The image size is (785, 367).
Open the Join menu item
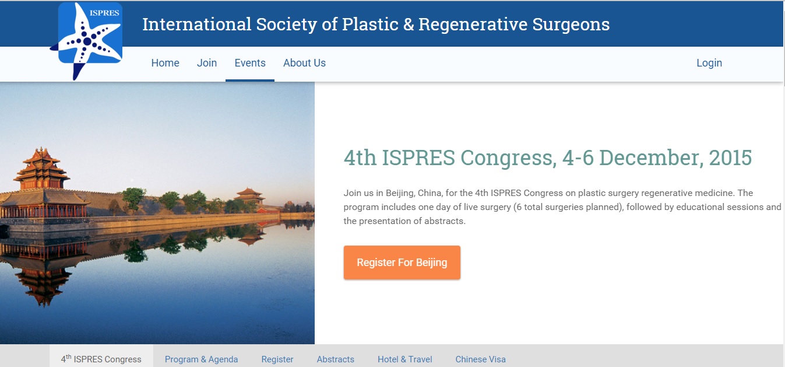coord(207,63)
